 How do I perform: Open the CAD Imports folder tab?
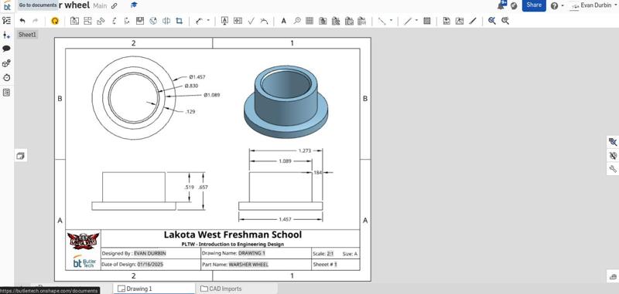point(221,289)
